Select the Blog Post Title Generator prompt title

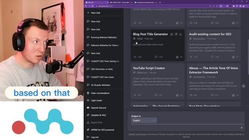coord(151,34)
